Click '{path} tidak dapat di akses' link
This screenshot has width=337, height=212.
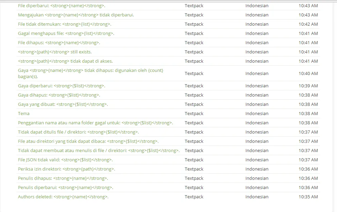pos(65,61)
